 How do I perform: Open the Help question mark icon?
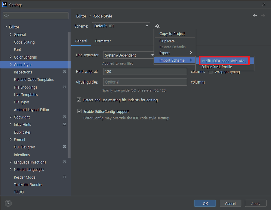coord(8,203)
